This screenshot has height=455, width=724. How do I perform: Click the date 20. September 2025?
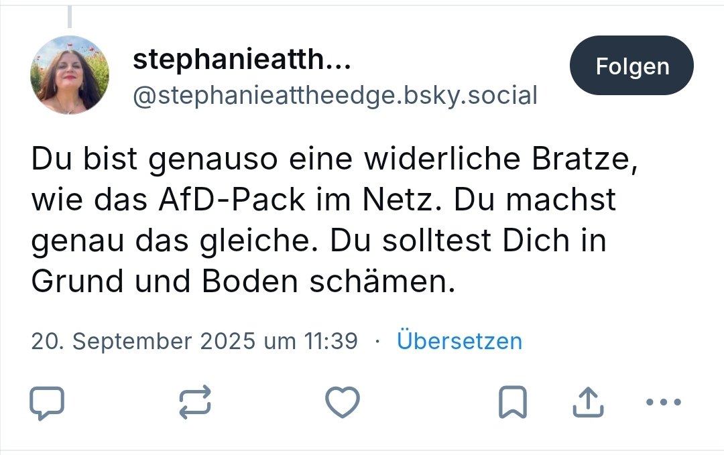point(143,341)
